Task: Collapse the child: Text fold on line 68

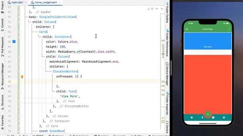Action: pos(20,91)
